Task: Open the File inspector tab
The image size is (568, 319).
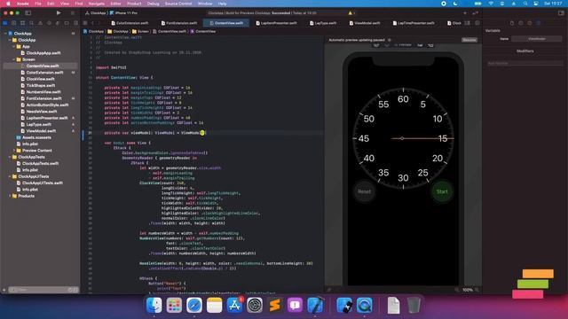Action: tap(512, 23)
